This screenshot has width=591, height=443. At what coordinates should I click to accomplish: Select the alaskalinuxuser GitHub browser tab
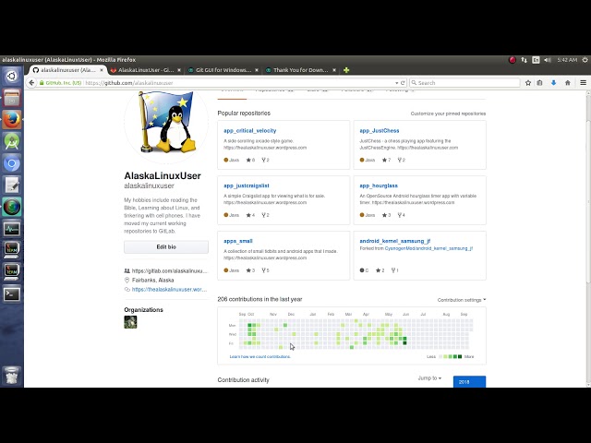point(67,70)
